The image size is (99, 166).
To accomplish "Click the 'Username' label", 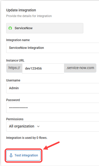I will 13,80.
